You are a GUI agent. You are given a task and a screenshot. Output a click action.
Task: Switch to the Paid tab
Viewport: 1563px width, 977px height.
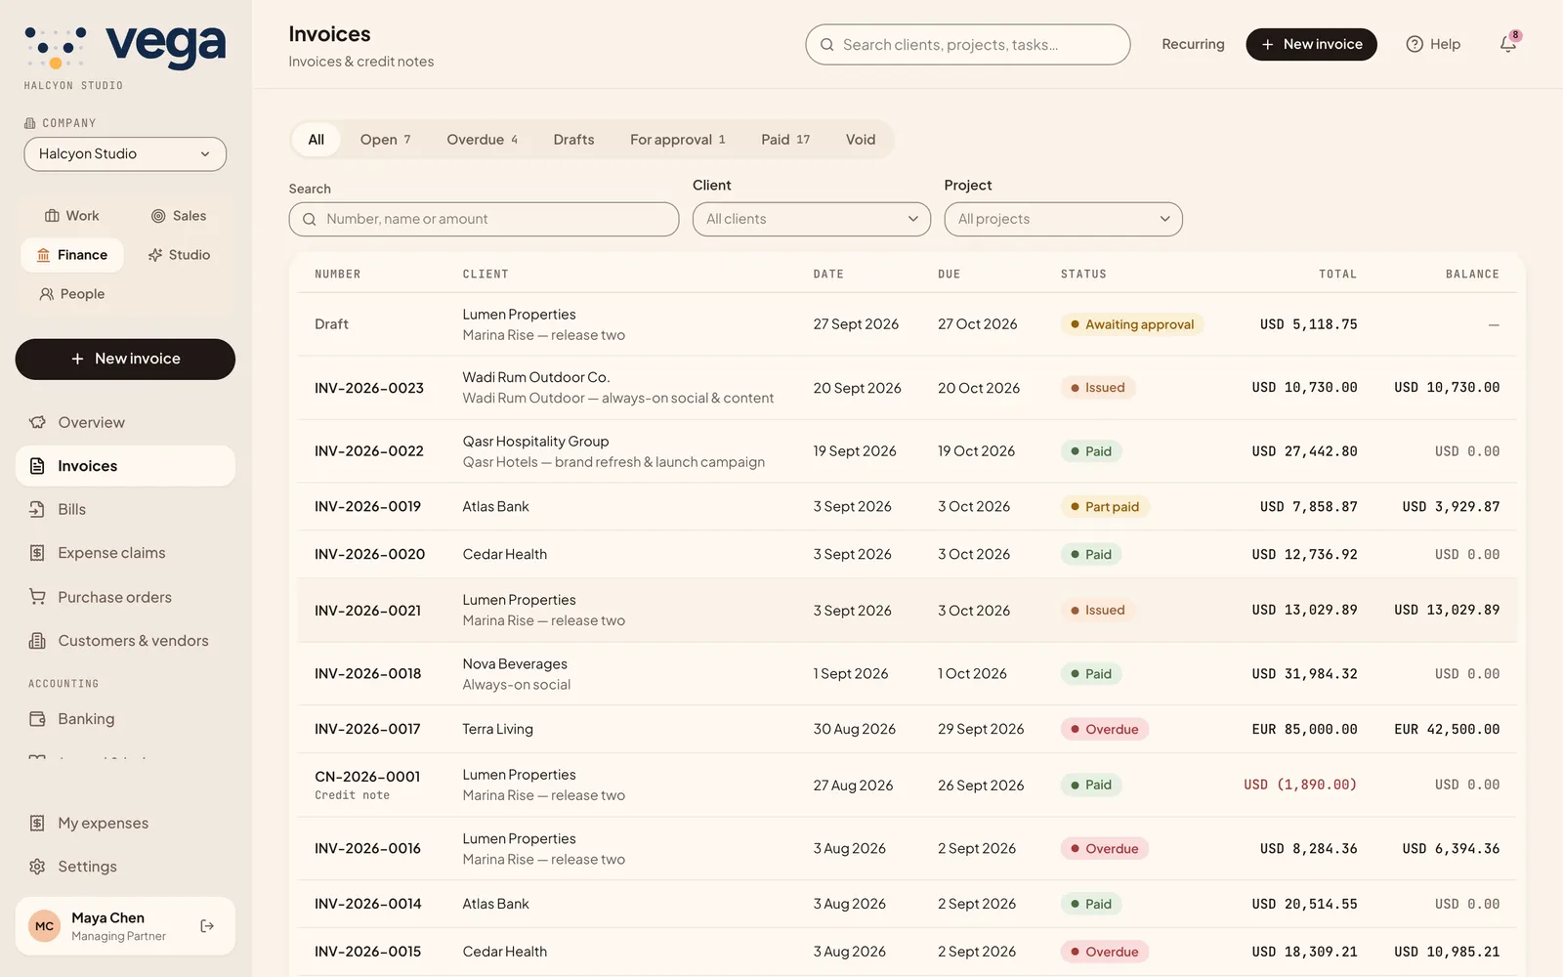(x=785, y=140)
